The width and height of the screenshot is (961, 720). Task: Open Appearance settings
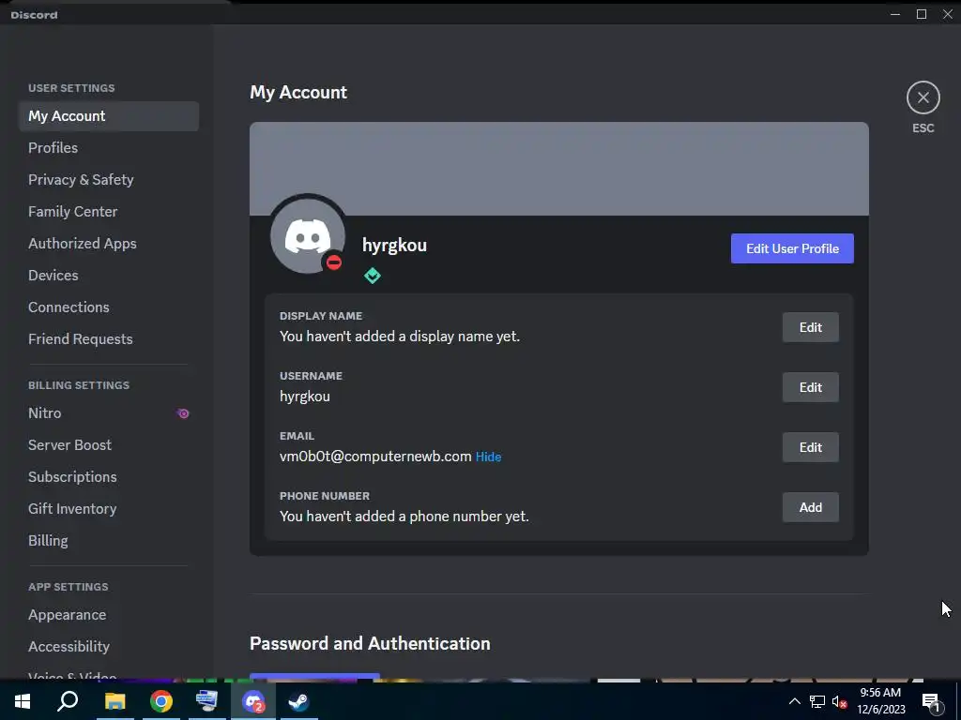(109, 615)
